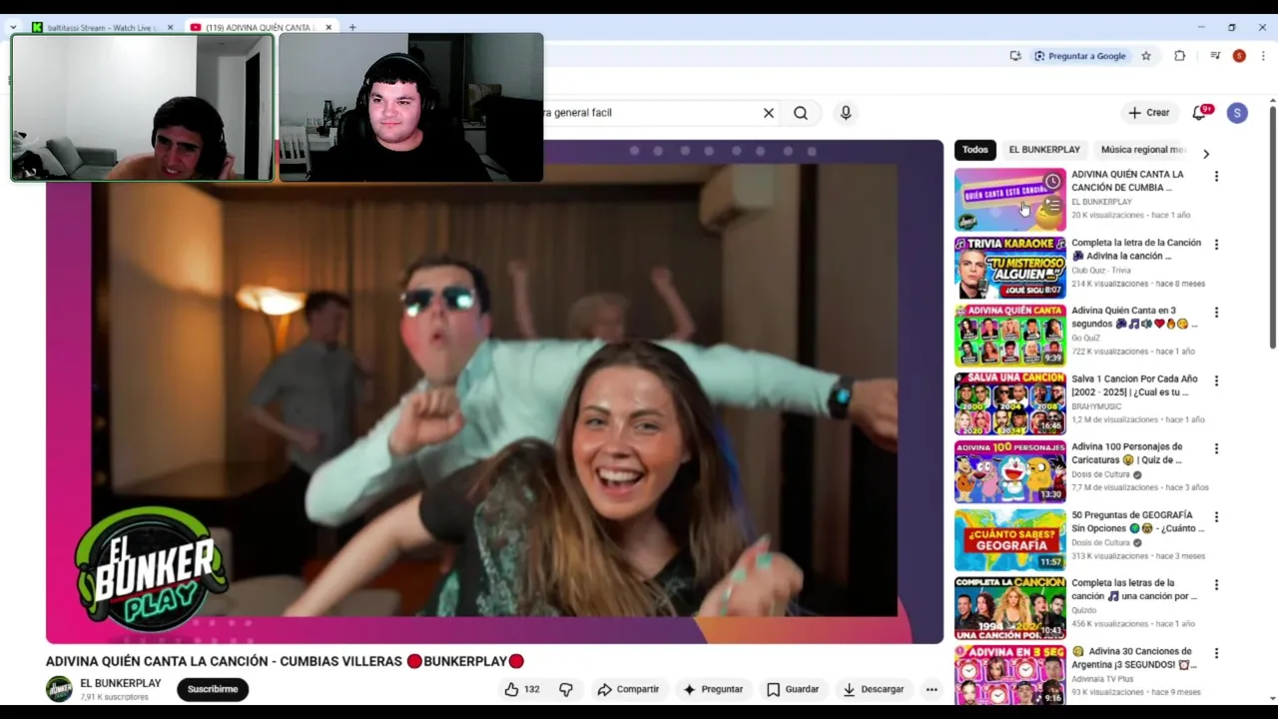
Task: Click the Guardar button
Action: coord(793,689)
